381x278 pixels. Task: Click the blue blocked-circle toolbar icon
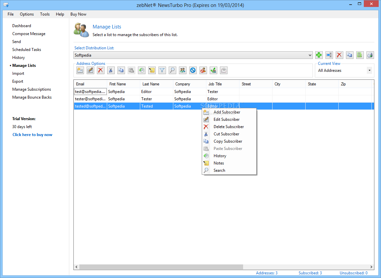tap(193, 70)
